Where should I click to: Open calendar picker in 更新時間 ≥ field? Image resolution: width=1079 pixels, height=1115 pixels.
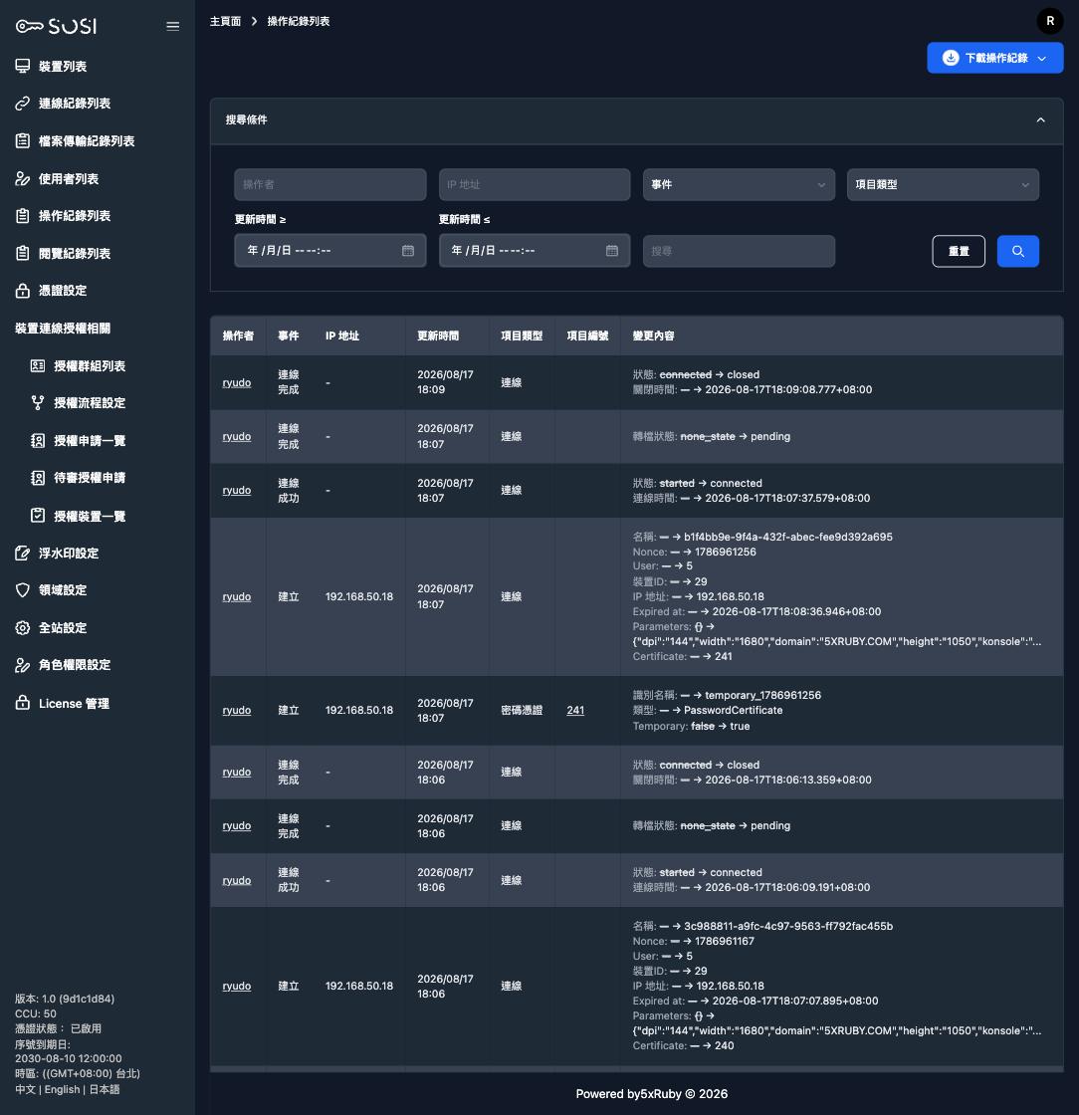coord(408,250)
